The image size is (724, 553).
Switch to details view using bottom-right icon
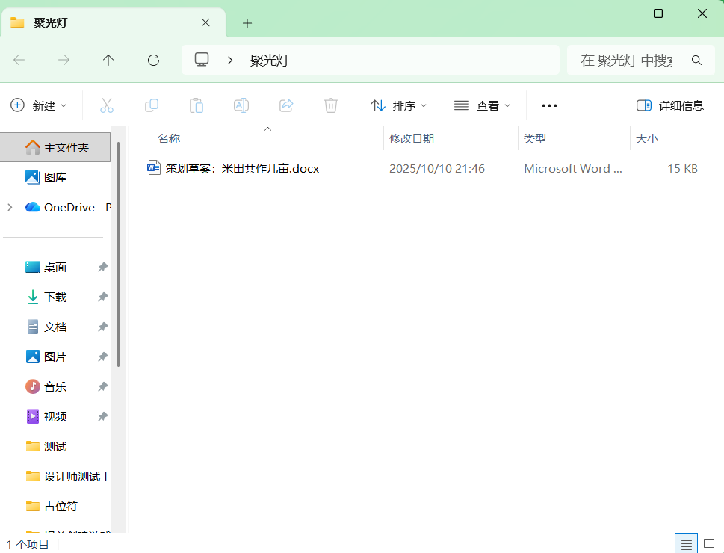[687, 543]
